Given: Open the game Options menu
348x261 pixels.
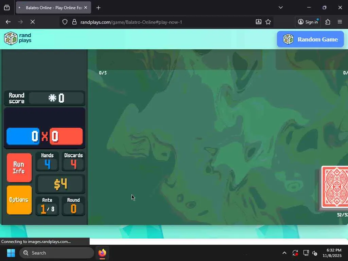Looking at the screenshot, I should point(19,200).
